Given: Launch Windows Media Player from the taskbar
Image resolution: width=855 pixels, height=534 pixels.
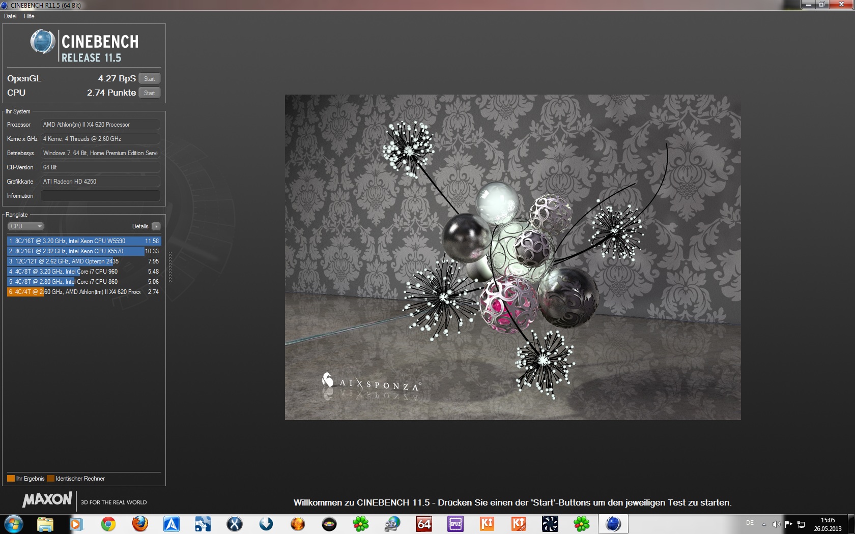Looking at the screenshot, I should 76,524.
